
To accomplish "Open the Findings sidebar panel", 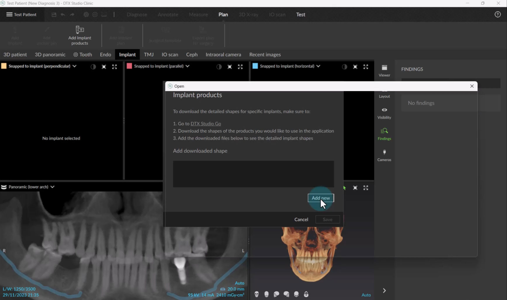I will pos(384,134).
